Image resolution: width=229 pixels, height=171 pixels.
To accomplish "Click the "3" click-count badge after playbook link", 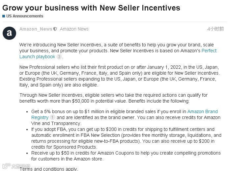I will pyautogui.click(x=59, y=57).
